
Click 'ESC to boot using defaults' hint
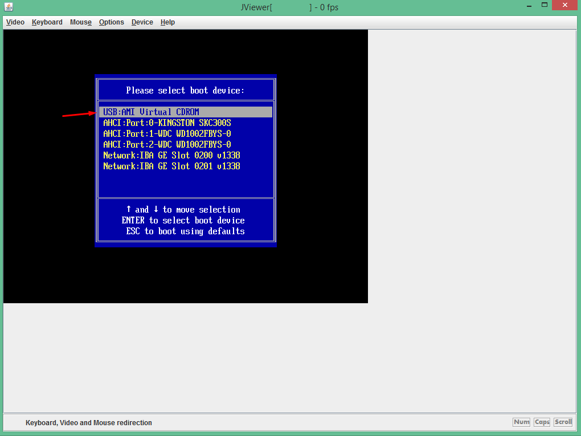click(185, 231)
